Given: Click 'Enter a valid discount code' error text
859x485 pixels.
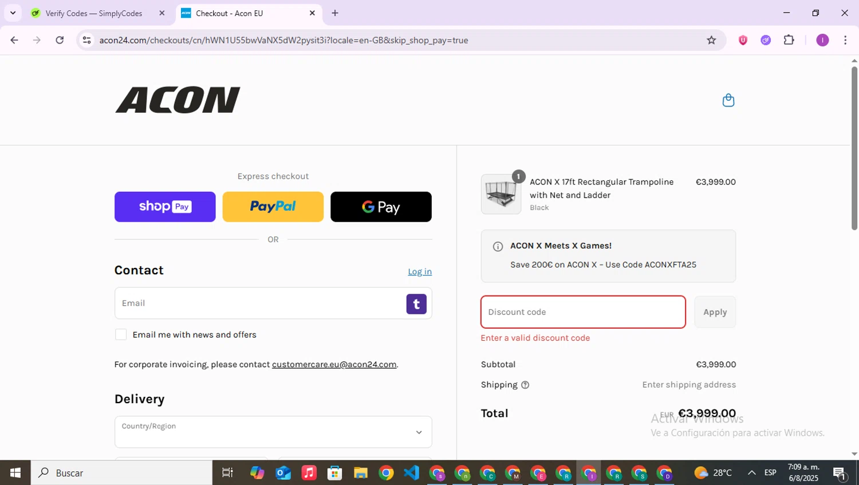Looking at the screenshot, I should click(x=535, y=338).
